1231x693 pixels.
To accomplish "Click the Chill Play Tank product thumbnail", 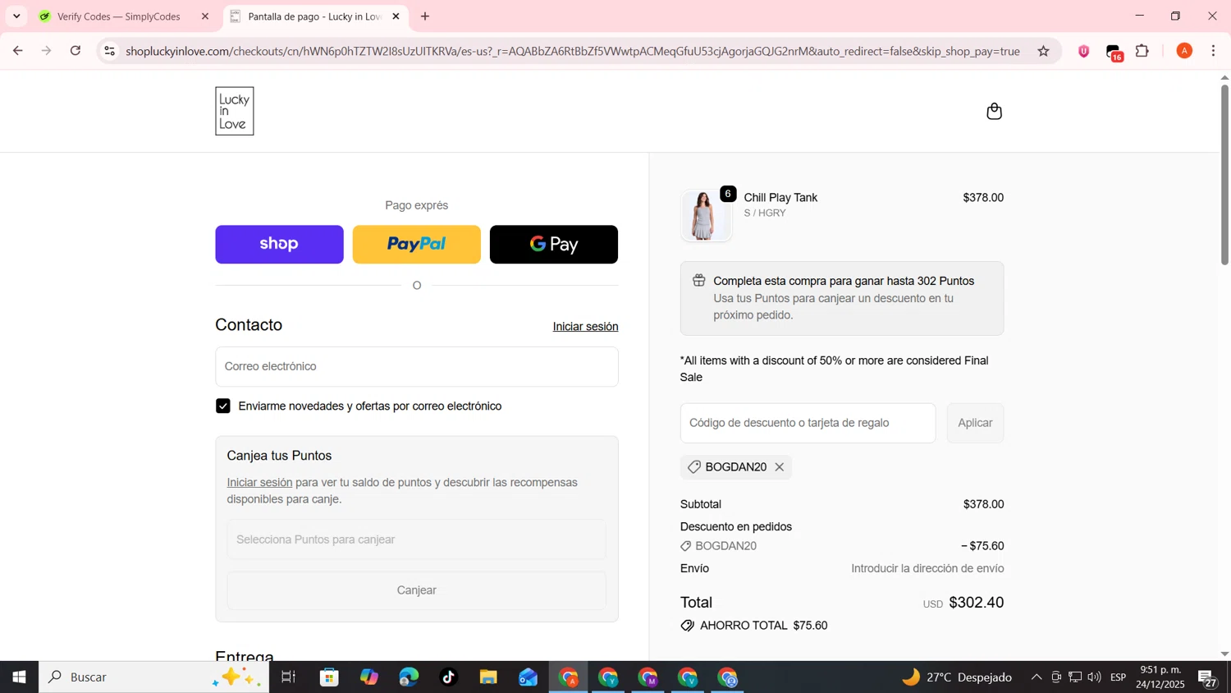I will [705, 215].
